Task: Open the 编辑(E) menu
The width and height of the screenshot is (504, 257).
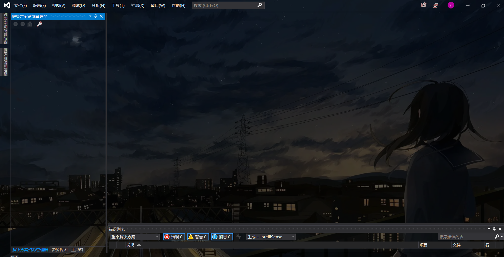Action: coord(40,6)
